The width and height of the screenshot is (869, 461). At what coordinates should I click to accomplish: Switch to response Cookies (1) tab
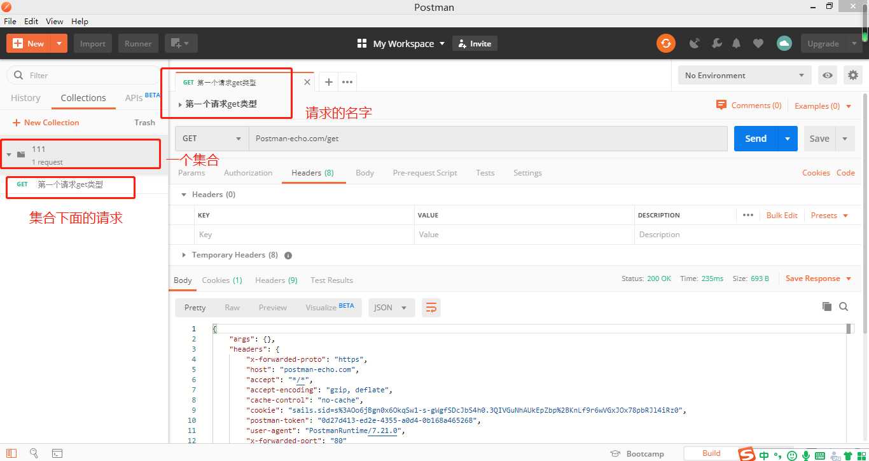[222, 280]
